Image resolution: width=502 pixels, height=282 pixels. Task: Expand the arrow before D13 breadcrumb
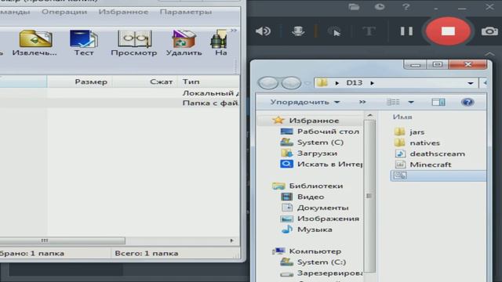pyautogui.click(x=336, y=83)
